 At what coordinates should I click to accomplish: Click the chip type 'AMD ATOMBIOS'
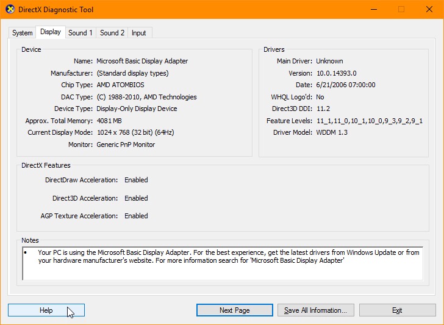pyautogui.click(x=120, y=85)
